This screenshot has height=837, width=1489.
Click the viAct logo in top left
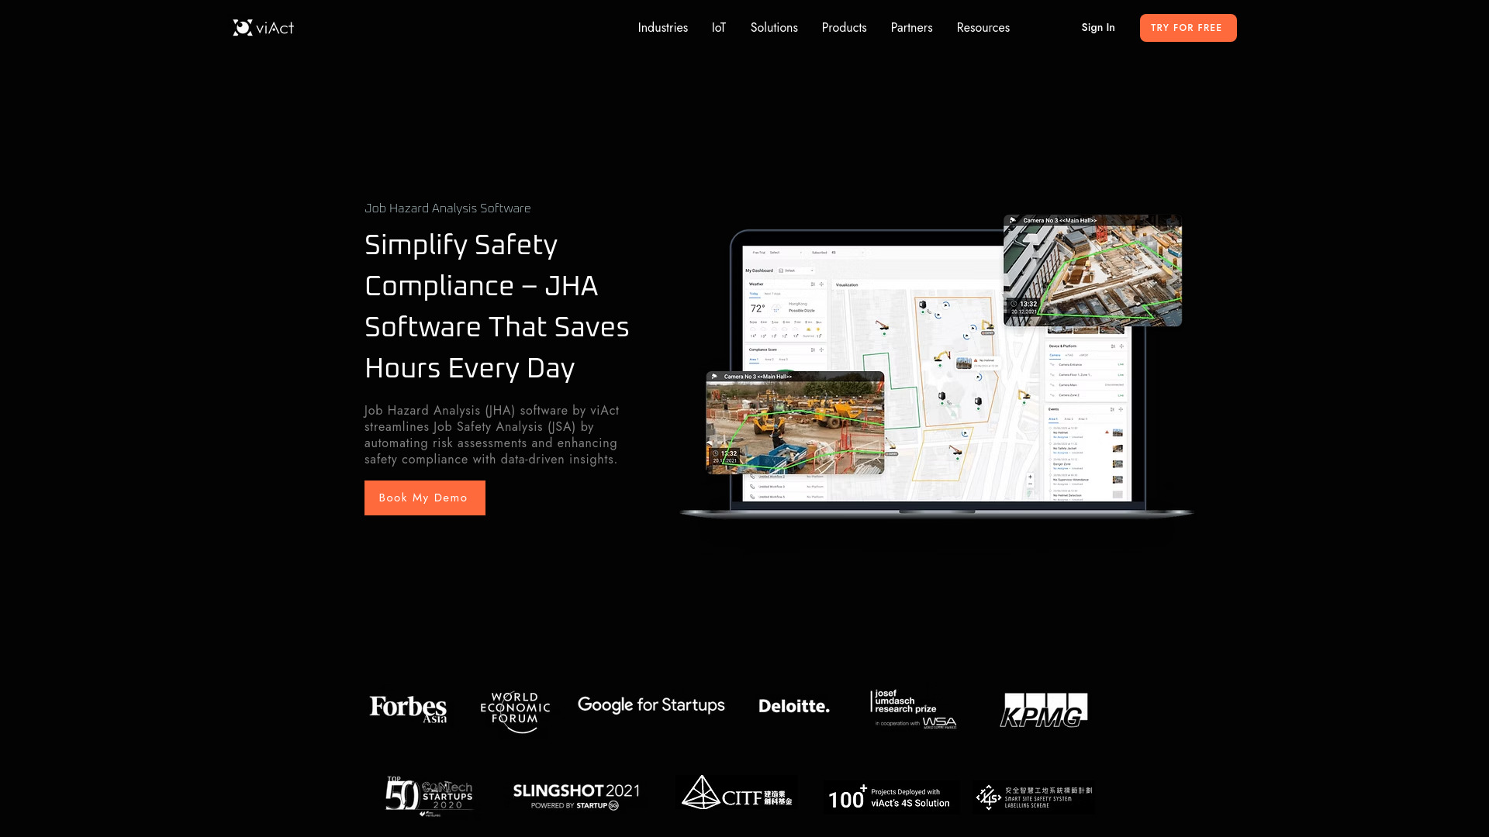pos(263,28)
